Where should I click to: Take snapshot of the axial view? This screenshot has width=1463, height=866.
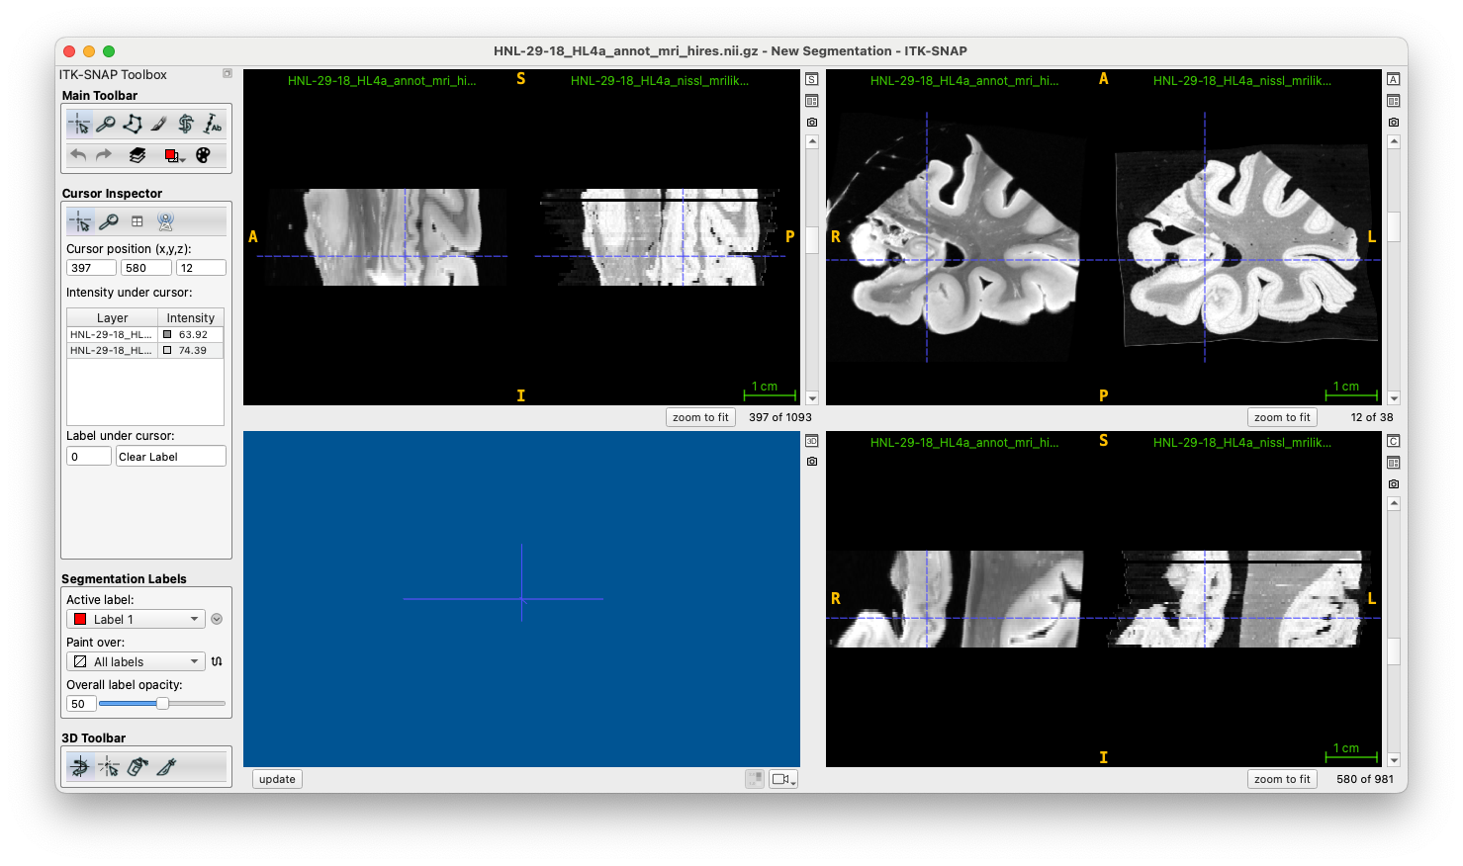pos(1394,123)
